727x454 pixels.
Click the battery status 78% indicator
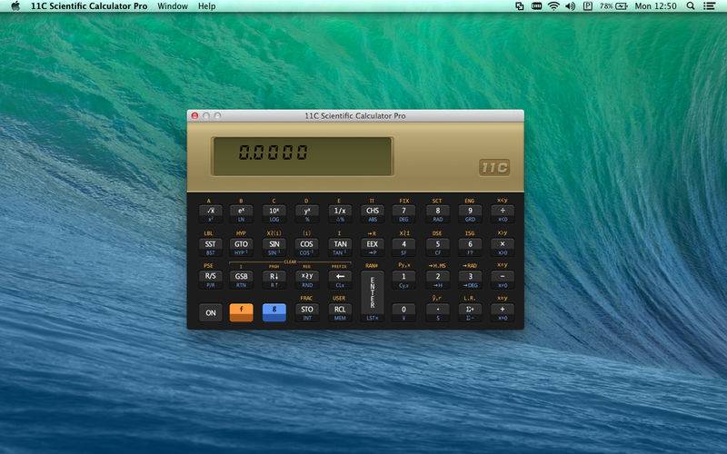pos(613,6)
